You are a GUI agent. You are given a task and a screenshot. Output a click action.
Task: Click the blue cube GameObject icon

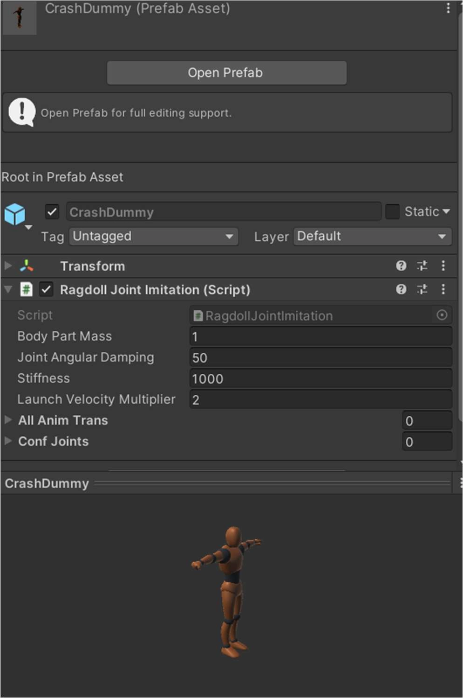coord(15,214)
